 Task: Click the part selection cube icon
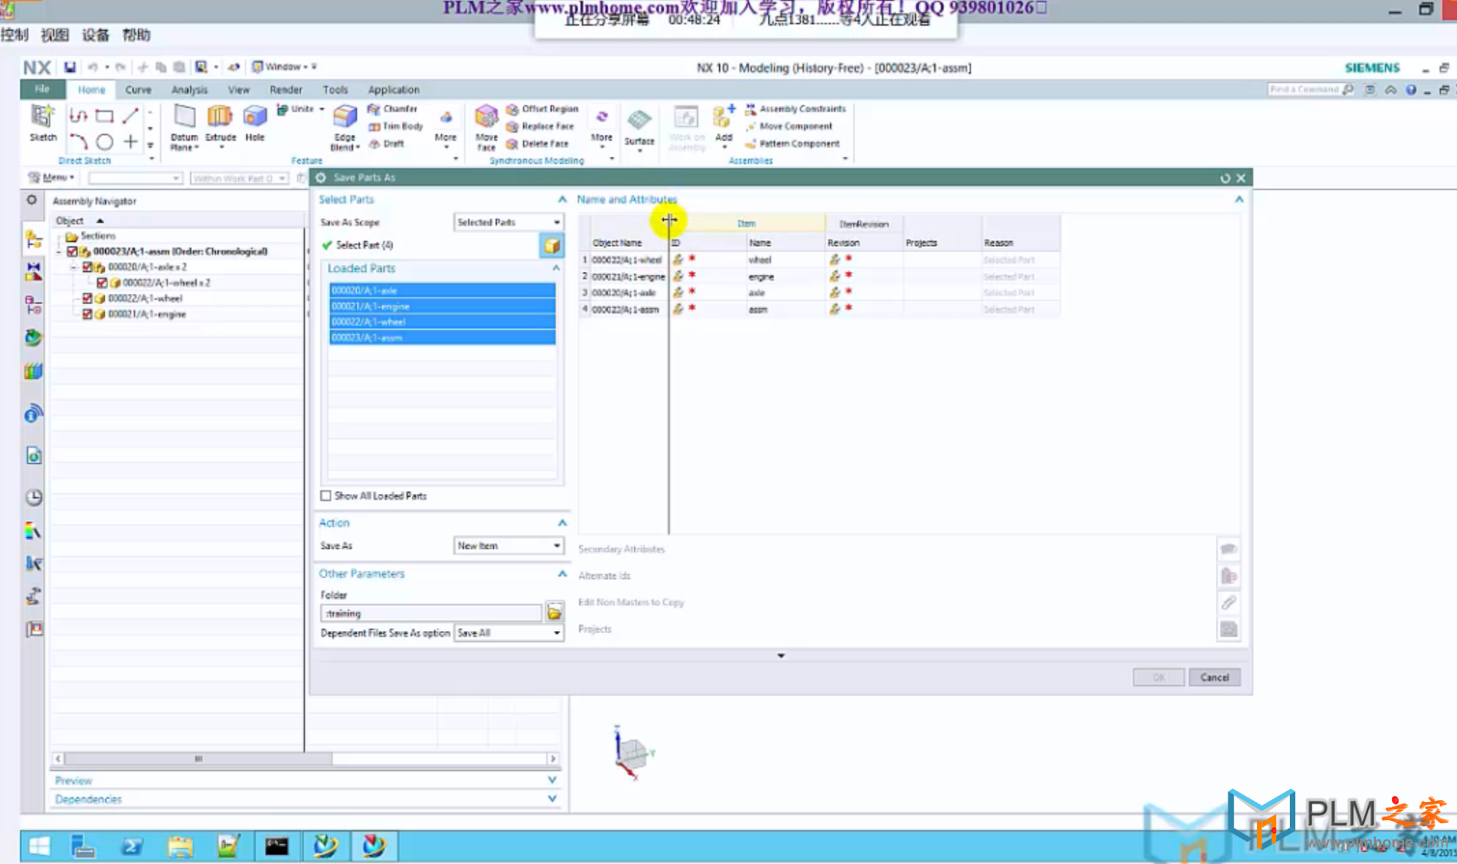[552, 245]
